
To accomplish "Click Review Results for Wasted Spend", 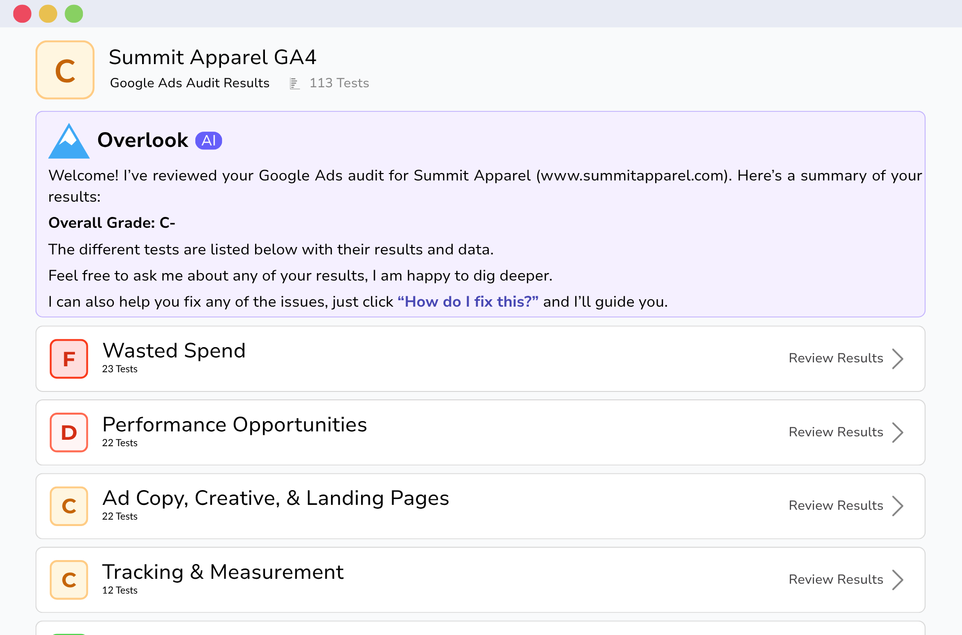I will pos(836,358).
